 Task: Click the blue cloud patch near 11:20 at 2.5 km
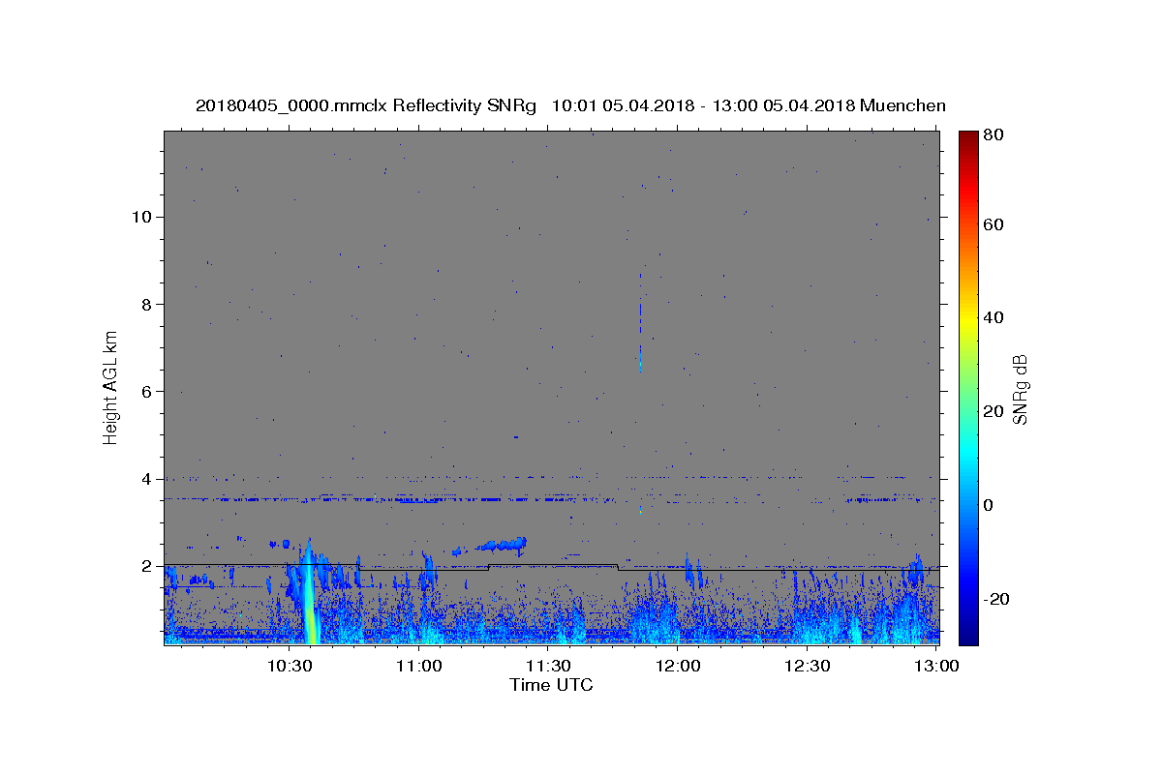click(504, 545)
